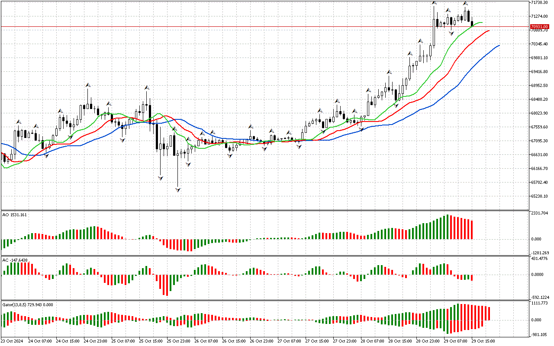Click the AC scale maximum 431.4776
This screenshot has height=346, width=554.
(540, 259)
